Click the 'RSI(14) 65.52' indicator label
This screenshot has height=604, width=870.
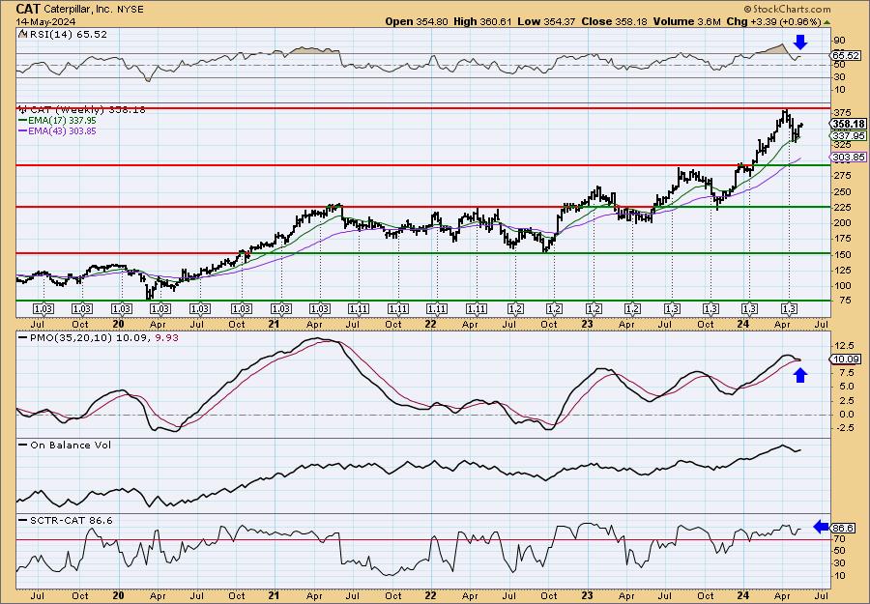(x=68, y=34)
